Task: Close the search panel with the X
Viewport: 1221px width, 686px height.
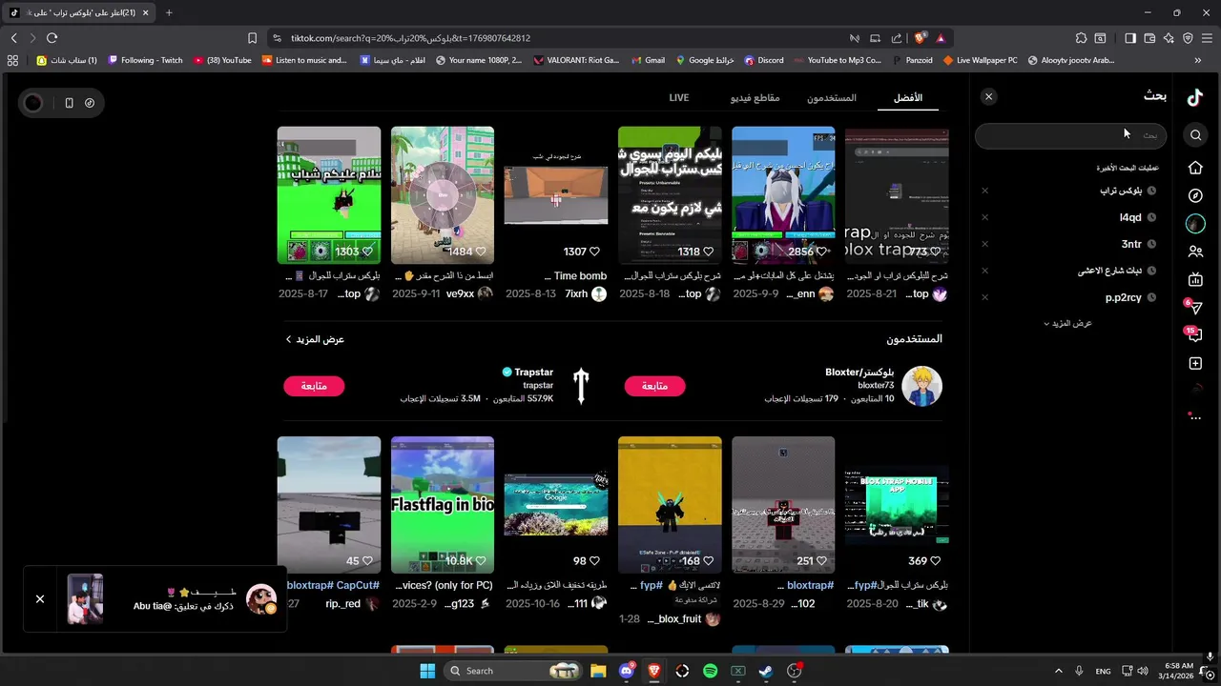Action: 988,96
